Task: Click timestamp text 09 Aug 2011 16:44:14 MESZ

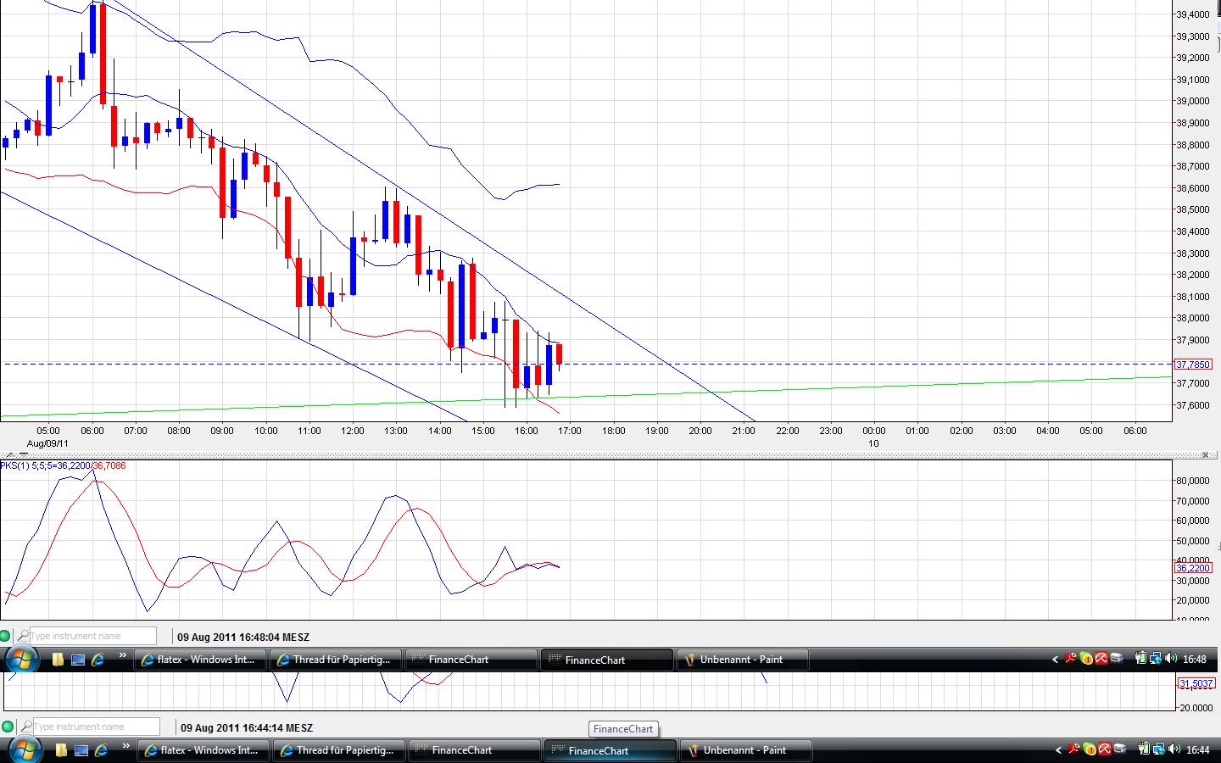Action: 247,727
